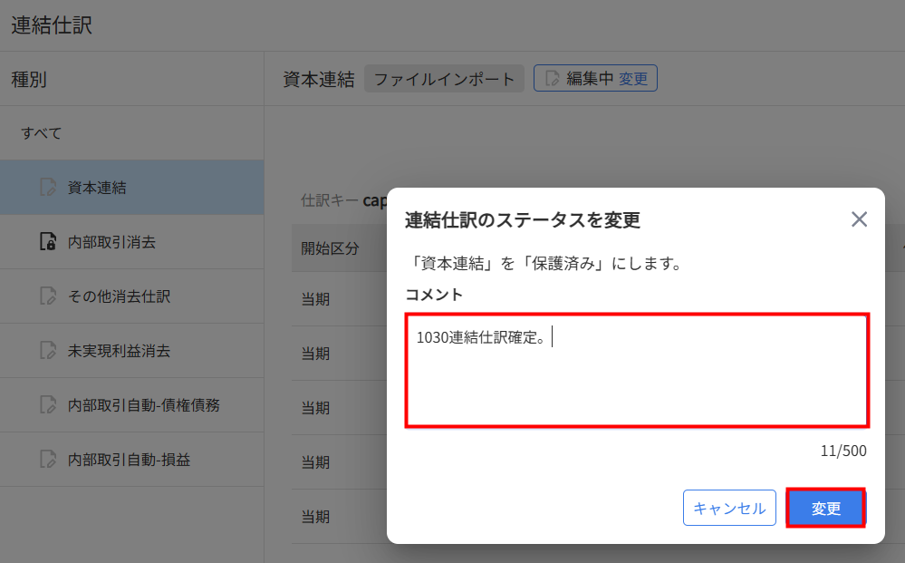Click the 変更 confirm button in dialog

click(x=825, y=508)
